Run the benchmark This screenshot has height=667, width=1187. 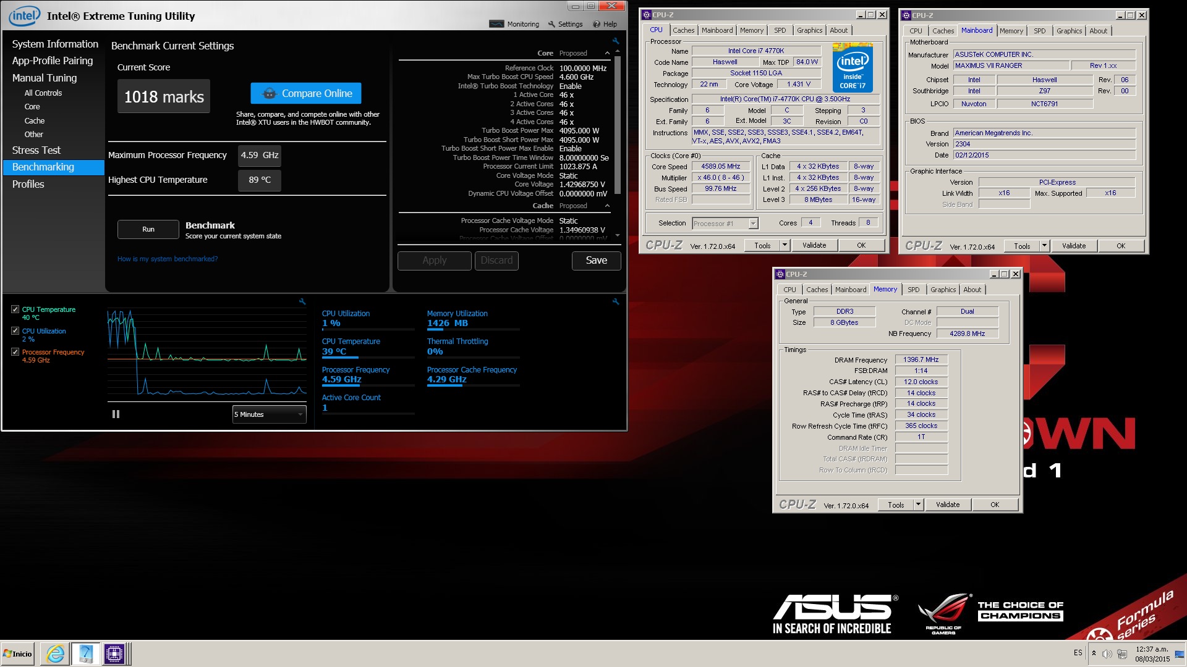click(148, 229)
